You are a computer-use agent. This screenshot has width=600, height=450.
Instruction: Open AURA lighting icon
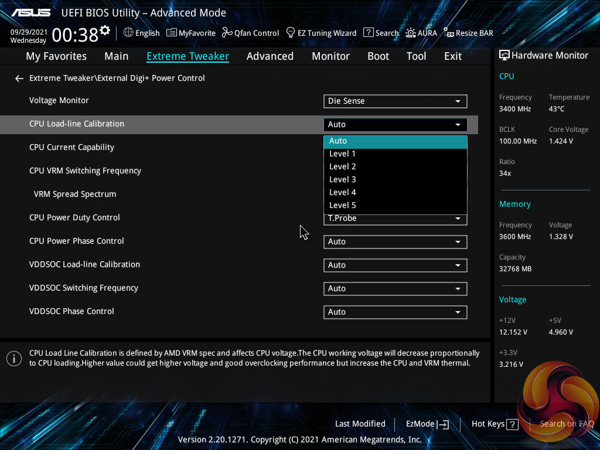(411, 33)
